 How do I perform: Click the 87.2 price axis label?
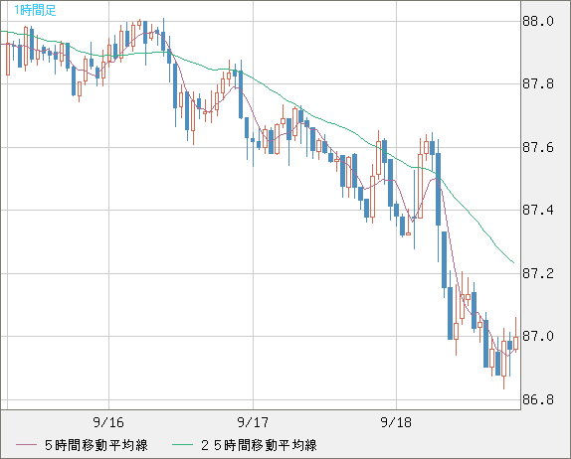(538, 273)
